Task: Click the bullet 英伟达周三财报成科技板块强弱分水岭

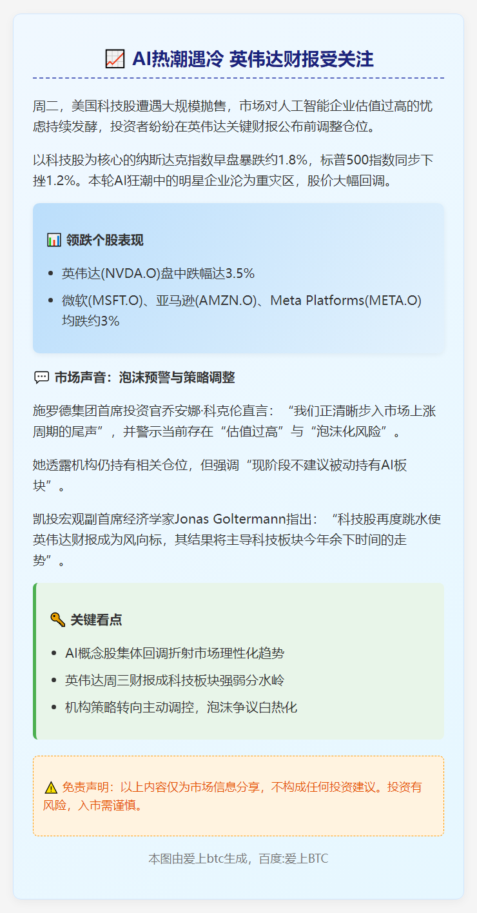Action: point(175,680)
